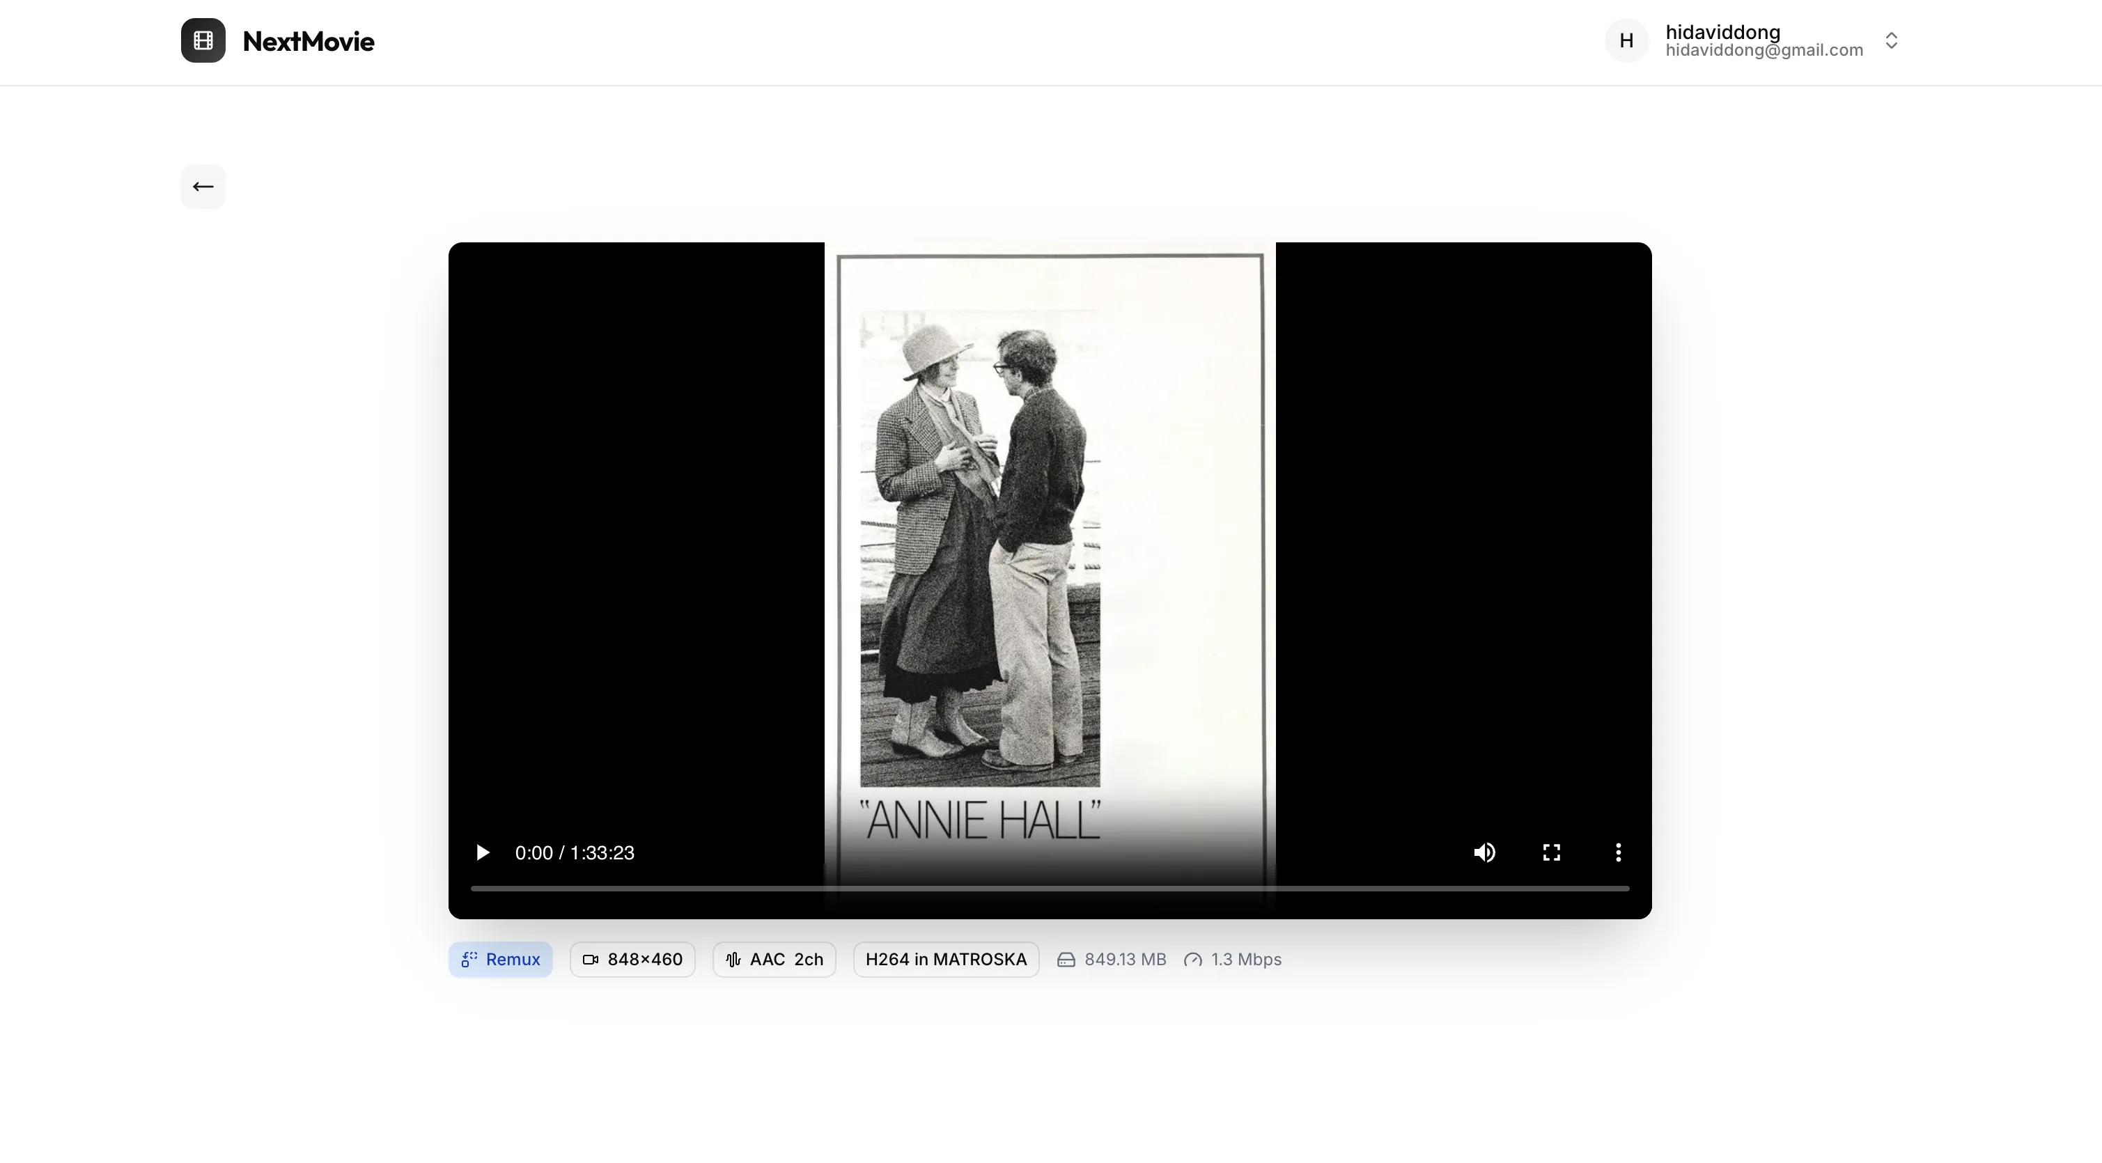The width and height of the screenshot is (2102, 1163).
Task: Click the H user avatar
Action: pyautogui.click(x=1626, y=41)
